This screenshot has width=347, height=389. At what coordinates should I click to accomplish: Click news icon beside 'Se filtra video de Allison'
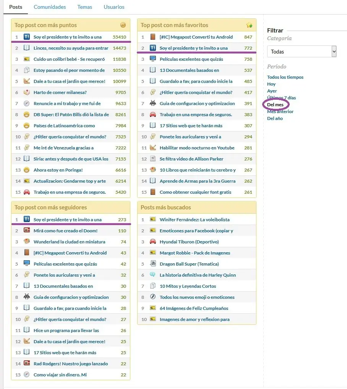(x=153, y=159)
